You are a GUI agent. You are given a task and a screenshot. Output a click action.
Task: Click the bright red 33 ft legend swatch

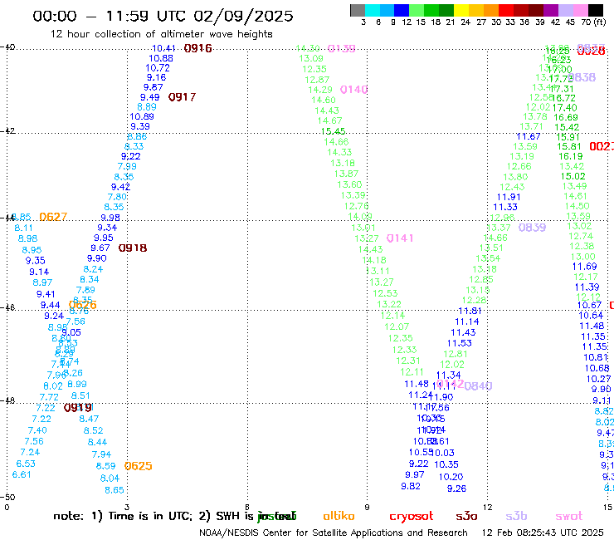pos(506,10)
